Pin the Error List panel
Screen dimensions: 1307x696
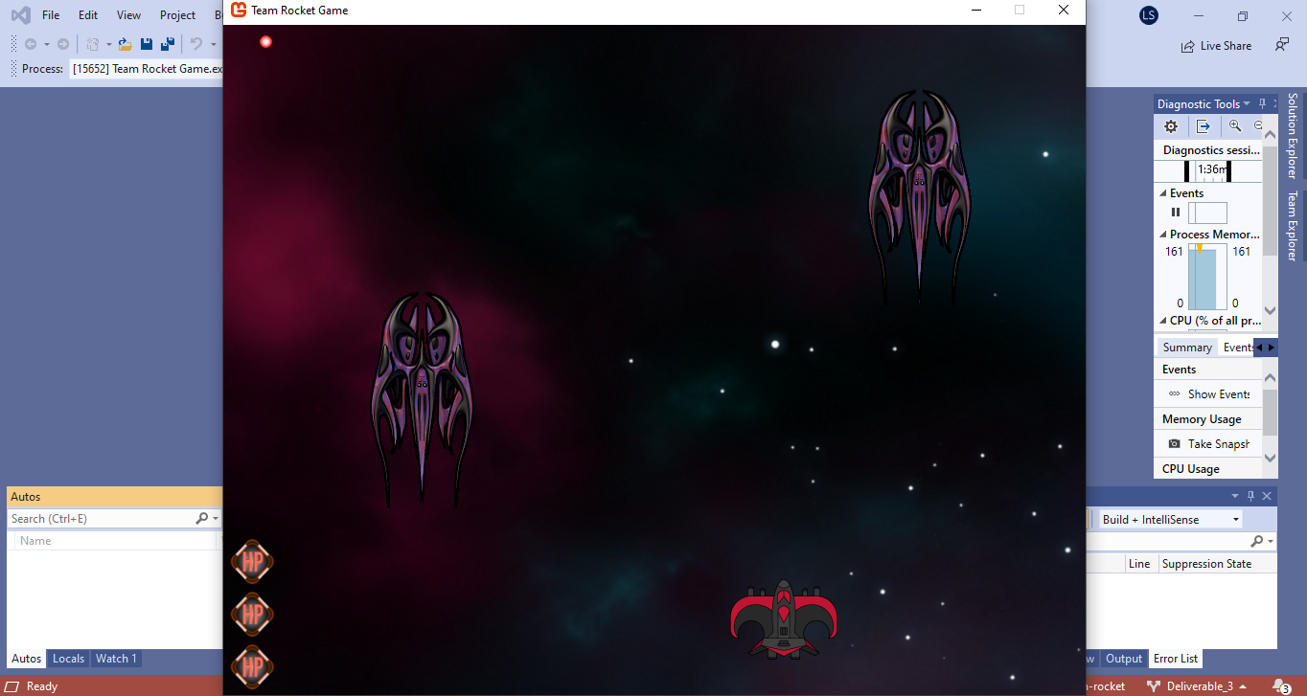coord(1250,496)
